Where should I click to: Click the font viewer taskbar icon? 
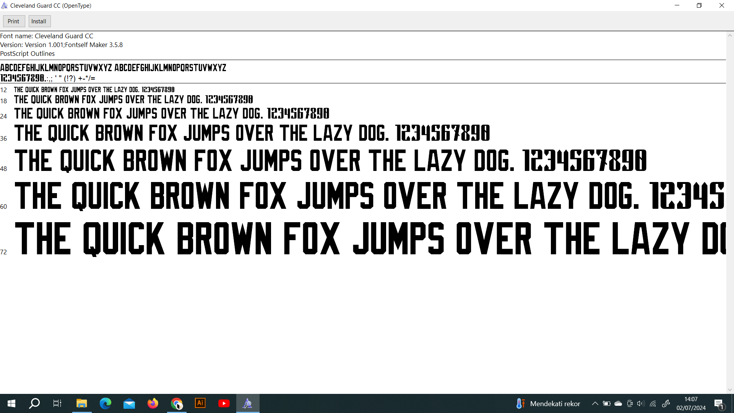point(248,403)
